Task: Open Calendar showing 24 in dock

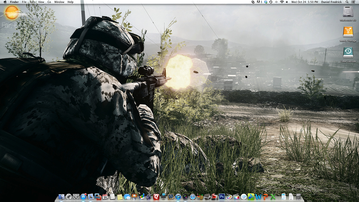Action: click(x=105, y=197)
